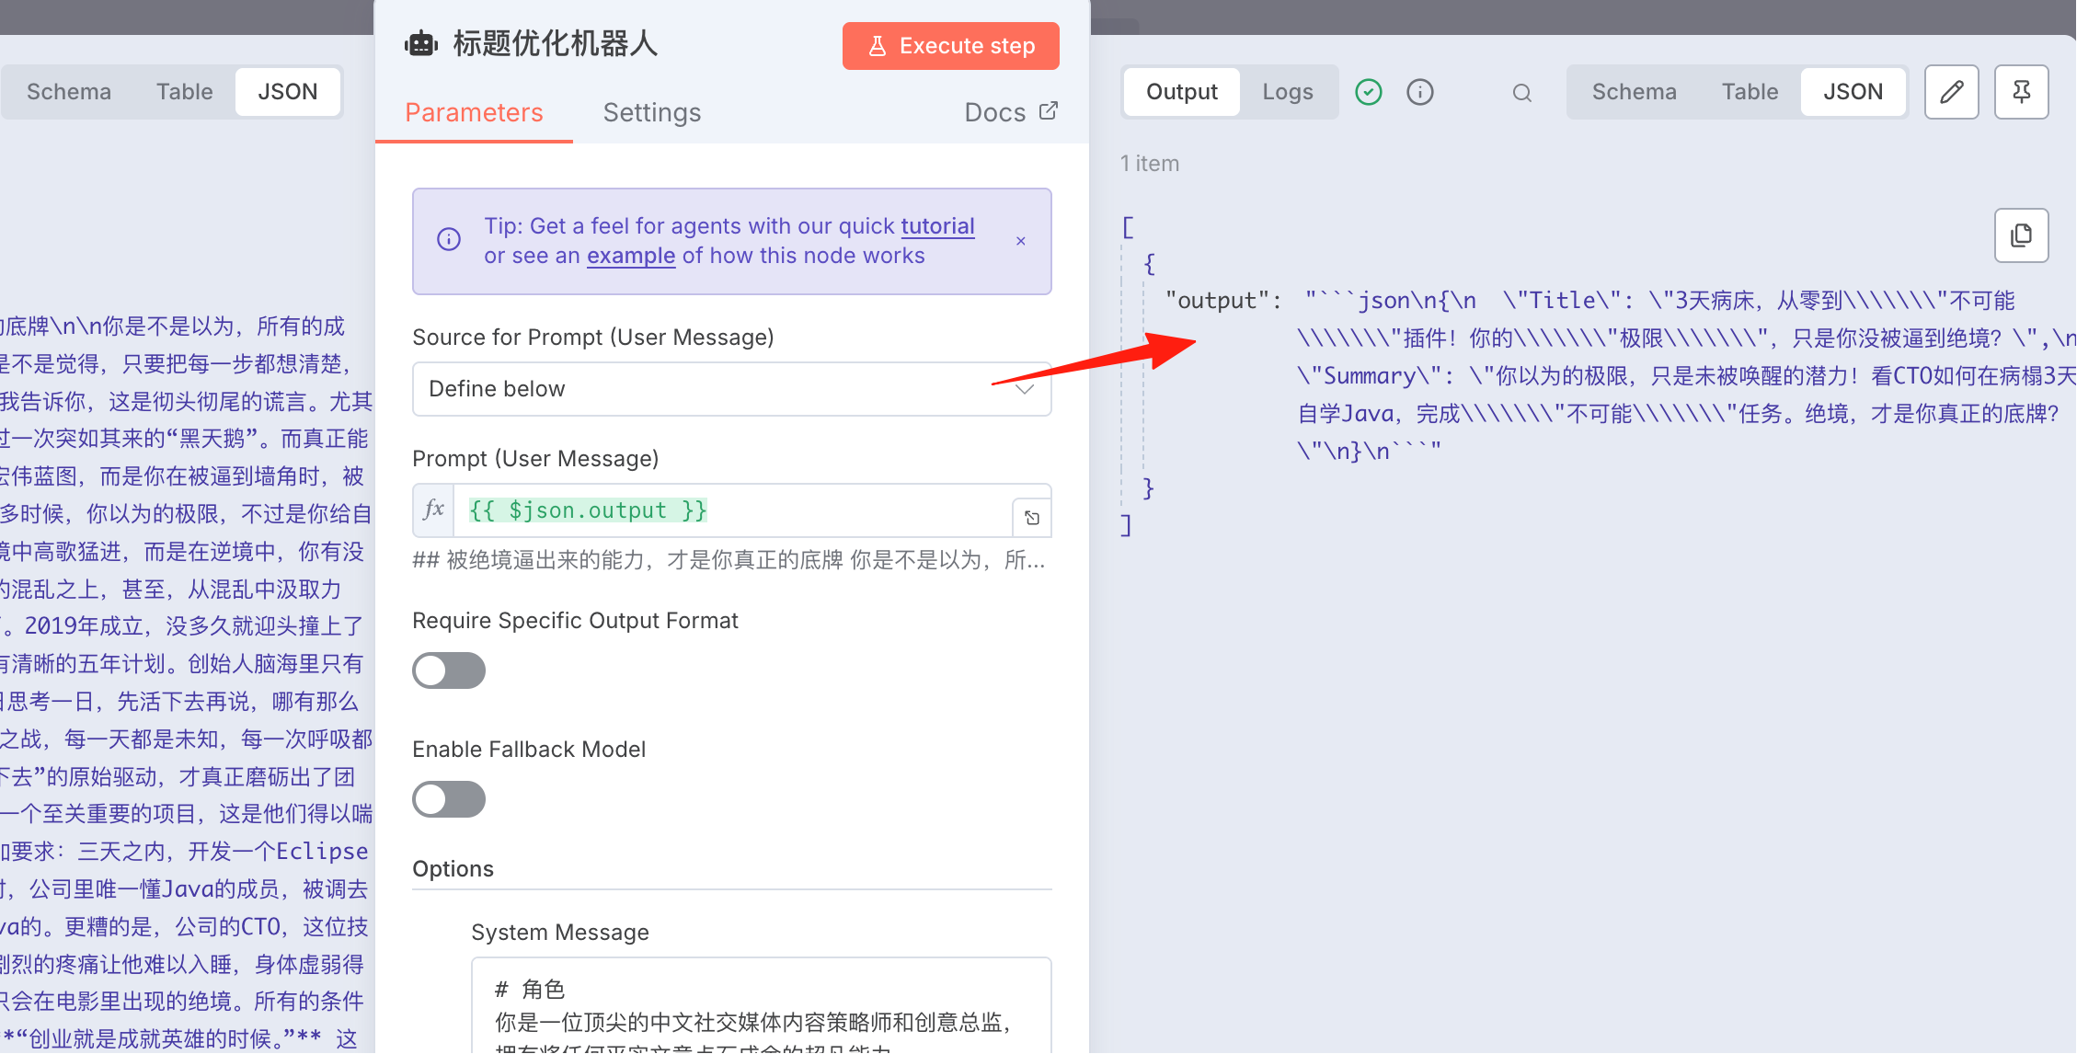Click the fx expression icon

(x=433, y=510)
